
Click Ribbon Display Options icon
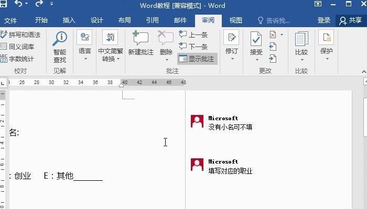[x=318, y=4]
